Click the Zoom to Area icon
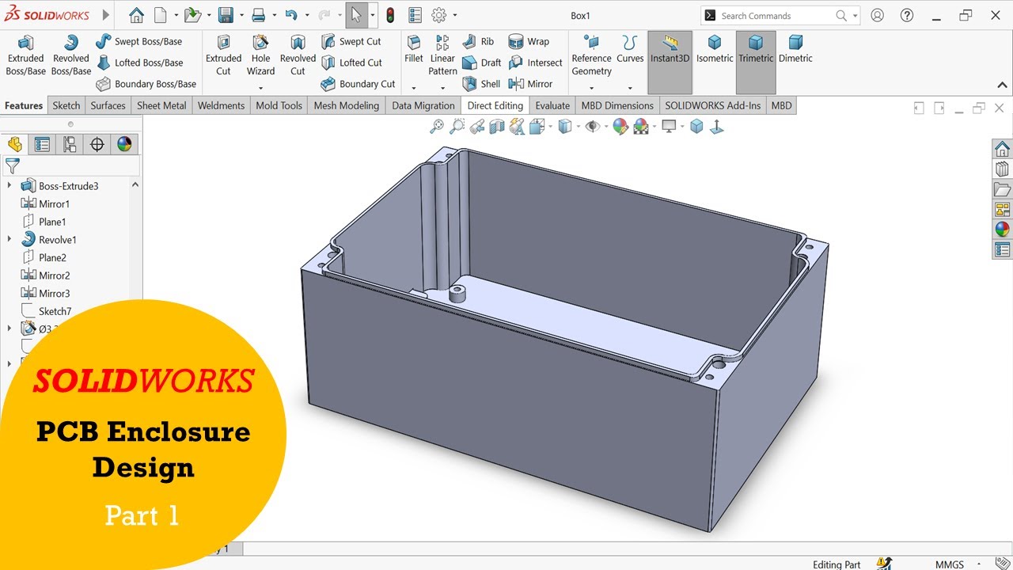This screenshot has width=1013, height=570. tap(457, 126)
